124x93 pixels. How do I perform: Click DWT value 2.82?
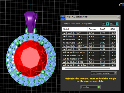coord(103,56)
